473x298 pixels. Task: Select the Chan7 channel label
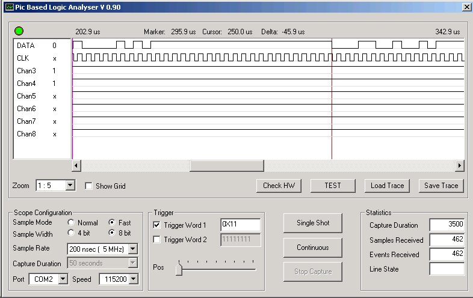tap(26, 121)
